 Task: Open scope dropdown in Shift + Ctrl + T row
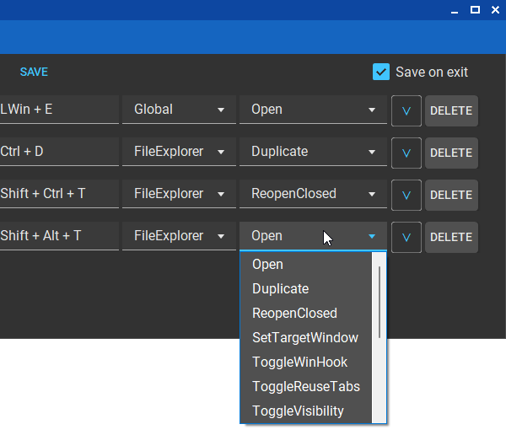click(x=179, y=194)
